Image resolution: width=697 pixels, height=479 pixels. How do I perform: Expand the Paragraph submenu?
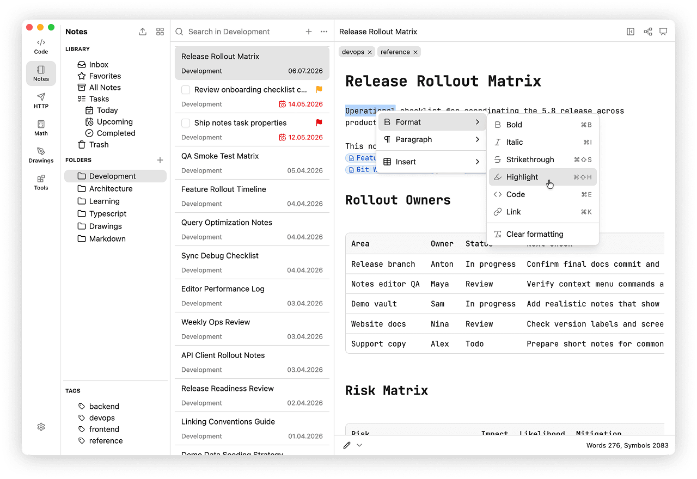[432, 139]
